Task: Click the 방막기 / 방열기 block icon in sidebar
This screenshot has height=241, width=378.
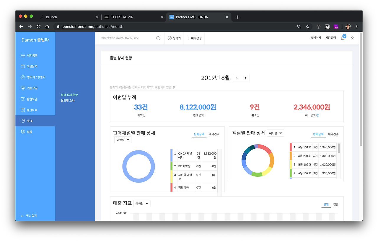Action: click(23, 77)
